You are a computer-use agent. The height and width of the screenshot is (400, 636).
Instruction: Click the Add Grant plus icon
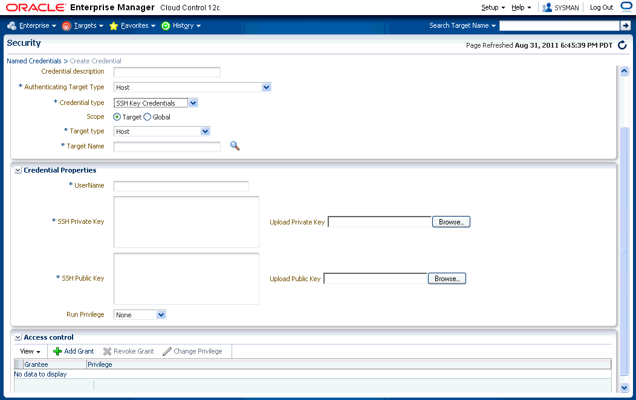click(x=57, y=351)
